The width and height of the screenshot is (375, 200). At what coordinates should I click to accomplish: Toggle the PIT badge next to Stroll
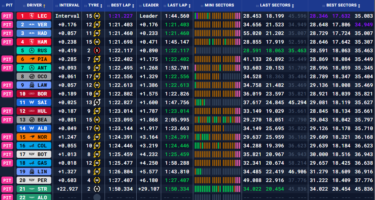click(7, 189)
